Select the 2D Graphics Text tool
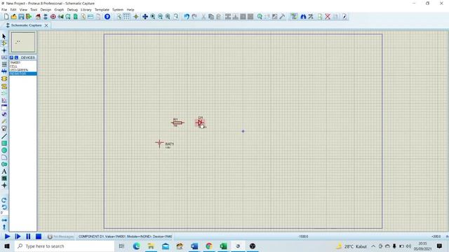 tap(4, 171)
